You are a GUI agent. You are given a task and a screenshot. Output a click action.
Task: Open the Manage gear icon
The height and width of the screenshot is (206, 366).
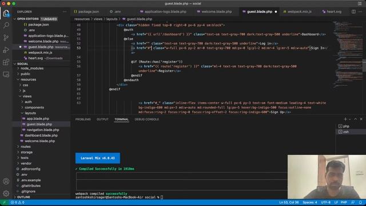click(x=6, y=193)
